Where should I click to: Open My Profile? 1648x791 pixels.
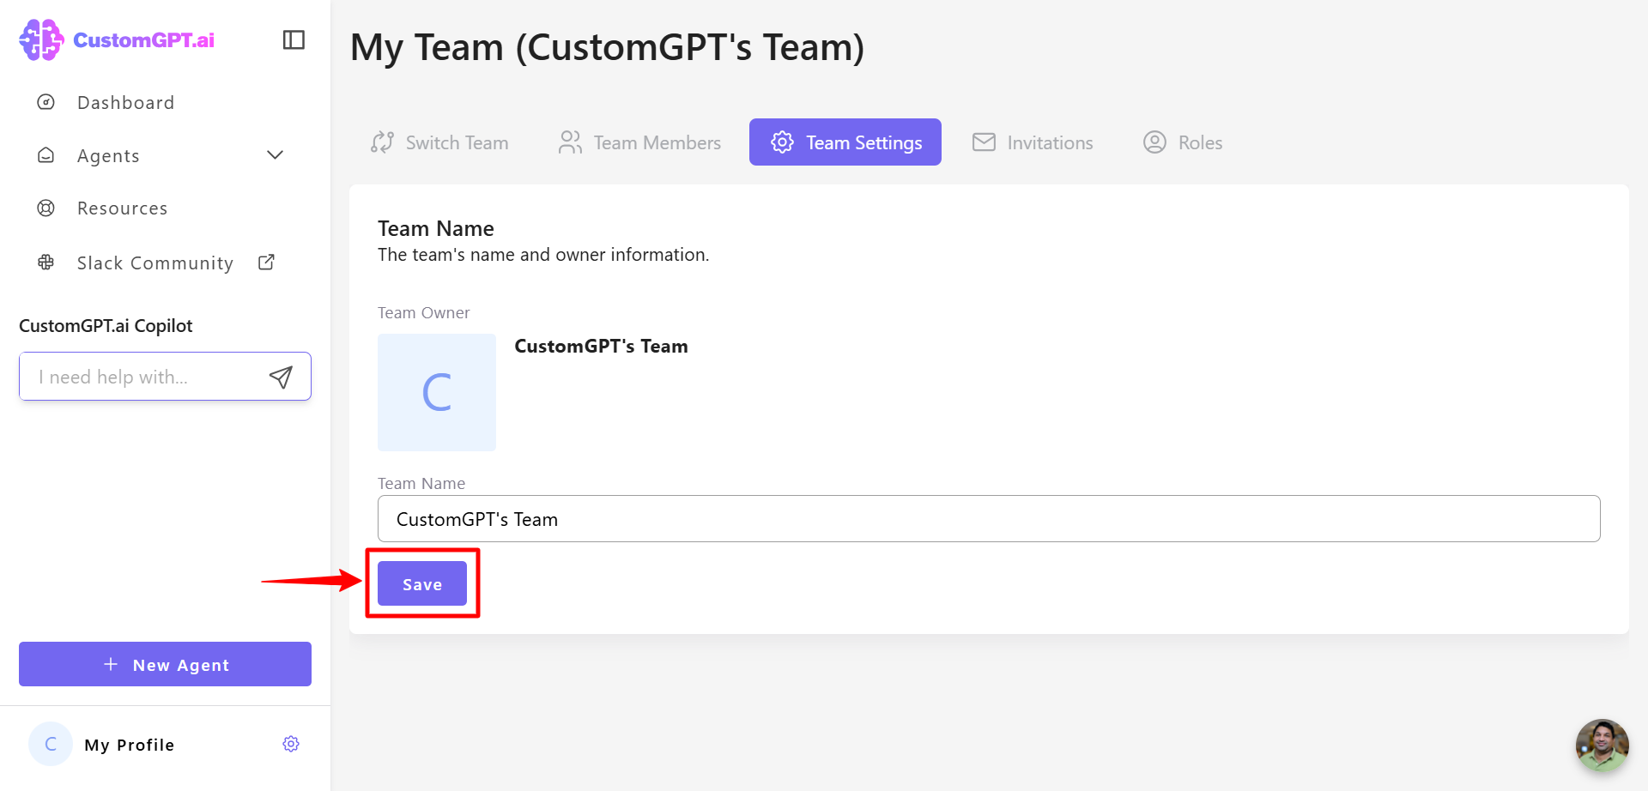coord(129,745)
